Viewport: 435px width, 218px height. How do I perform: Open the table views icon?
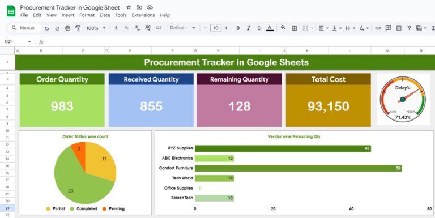(x=419, y=28)
